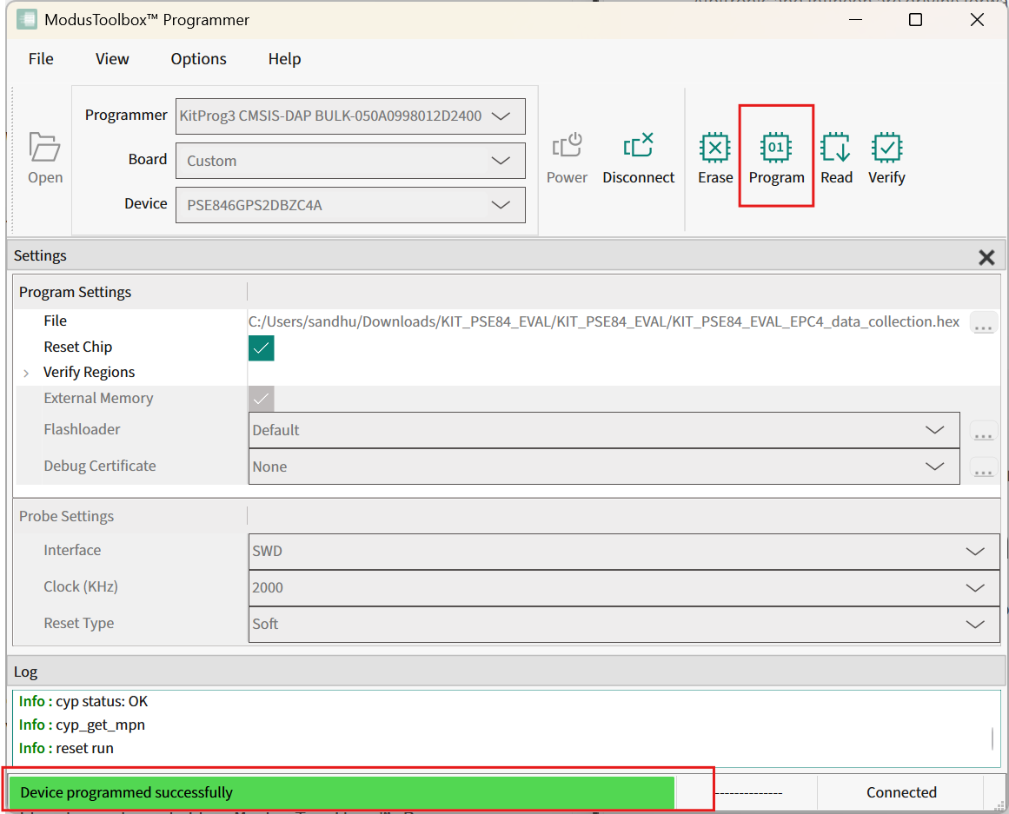Click the Verify chip icon
1009x814 pixels.
[x=886, y=148]
